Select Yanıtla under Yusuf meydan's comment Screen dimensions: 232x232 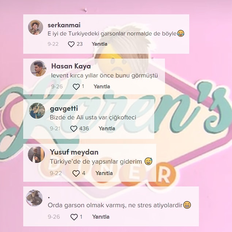[104, 173]
